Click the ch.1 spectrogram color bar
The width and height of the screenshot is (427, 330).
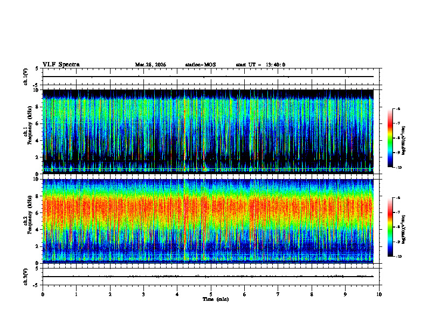point(390,138)
